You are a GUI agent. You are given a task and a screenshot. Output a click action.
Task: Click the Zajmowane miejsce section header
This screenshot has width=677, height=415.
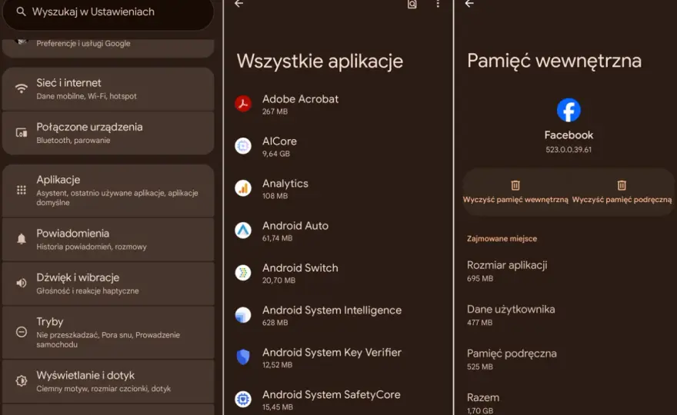502,238
